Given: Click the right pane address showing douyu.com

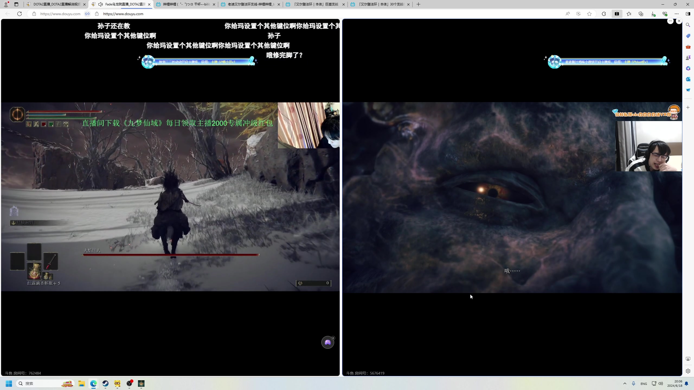Looking at the screenshot, I should pos(123,14).
